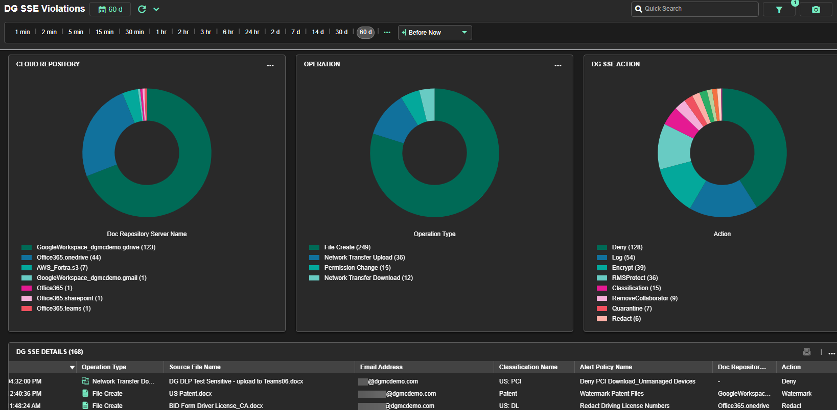Open DG SSE Details panel more options
The image size is (837, 410).
coord(831,353)
